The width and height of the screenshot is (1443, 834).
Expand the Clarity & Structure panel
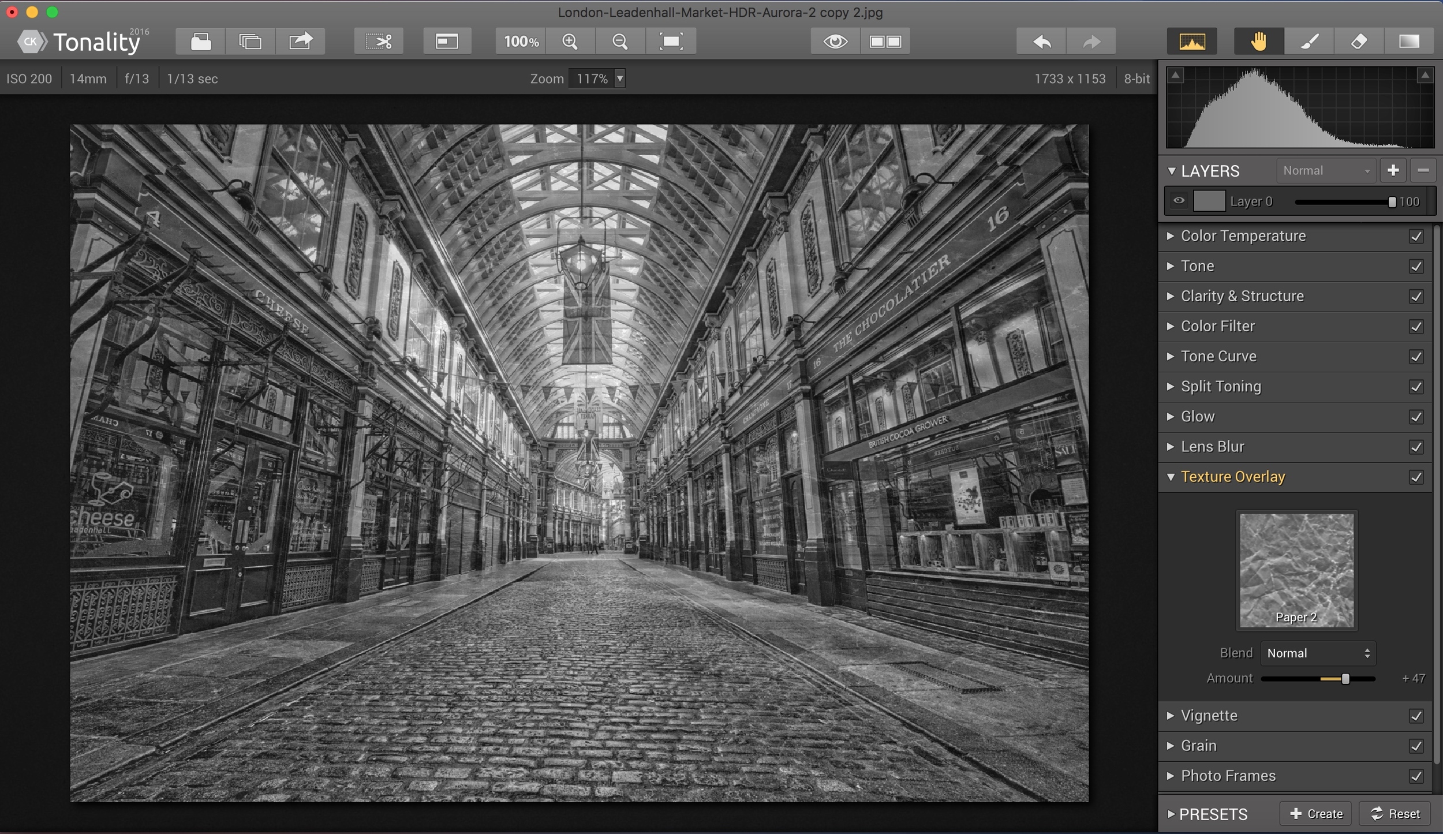click(x=1171, y=296)
